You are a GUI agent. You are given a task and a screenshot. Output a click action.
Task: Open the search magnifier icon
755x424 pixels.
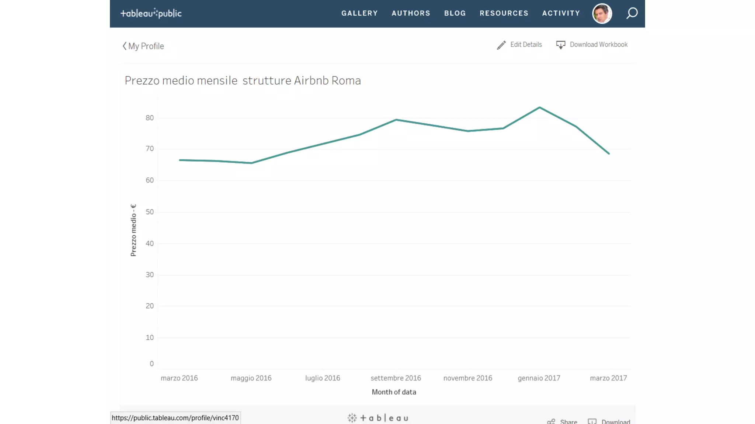[632, 13]
